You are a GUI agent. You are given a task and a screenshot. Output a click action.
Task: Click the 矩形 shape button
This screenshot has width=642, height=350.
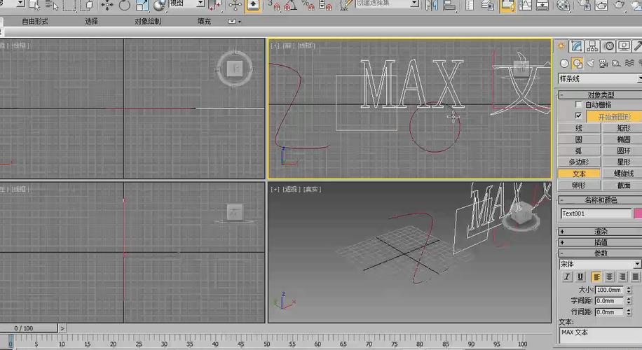pos(623,128)
